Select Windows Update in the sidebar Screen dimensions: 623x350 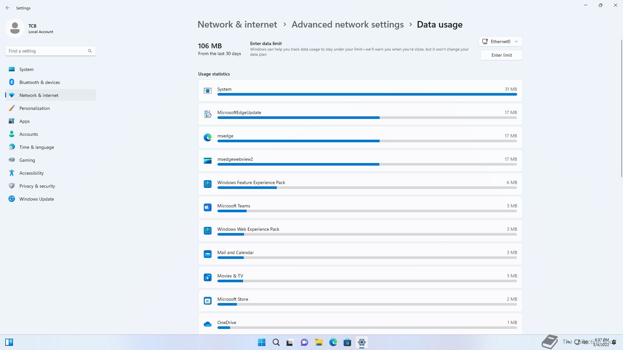[36, 199]
